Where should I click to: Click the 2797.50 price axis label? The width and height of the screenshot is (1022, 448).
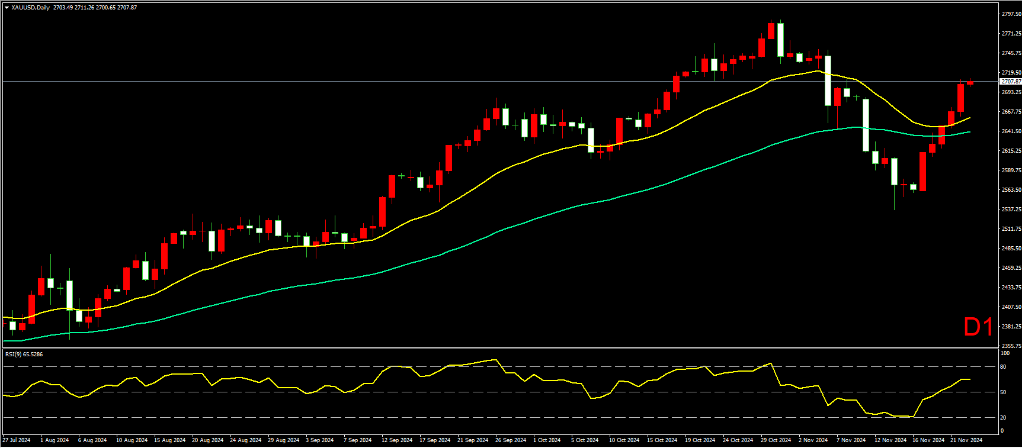(x=1011, y=14)
